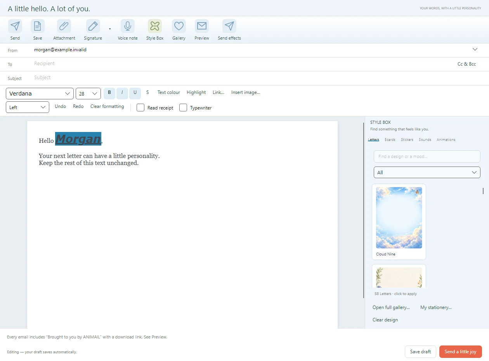Screen dimensions: 489x361
Task: Click the Find a design search field
Action: point(427,156)
